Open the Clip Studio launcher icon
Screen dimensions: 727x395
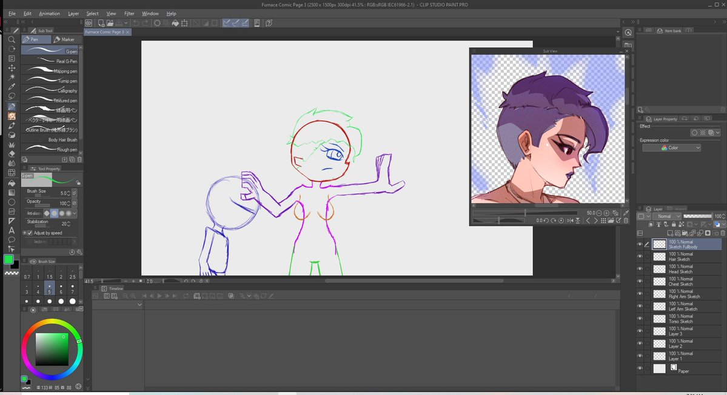click(x=89, y=23)
